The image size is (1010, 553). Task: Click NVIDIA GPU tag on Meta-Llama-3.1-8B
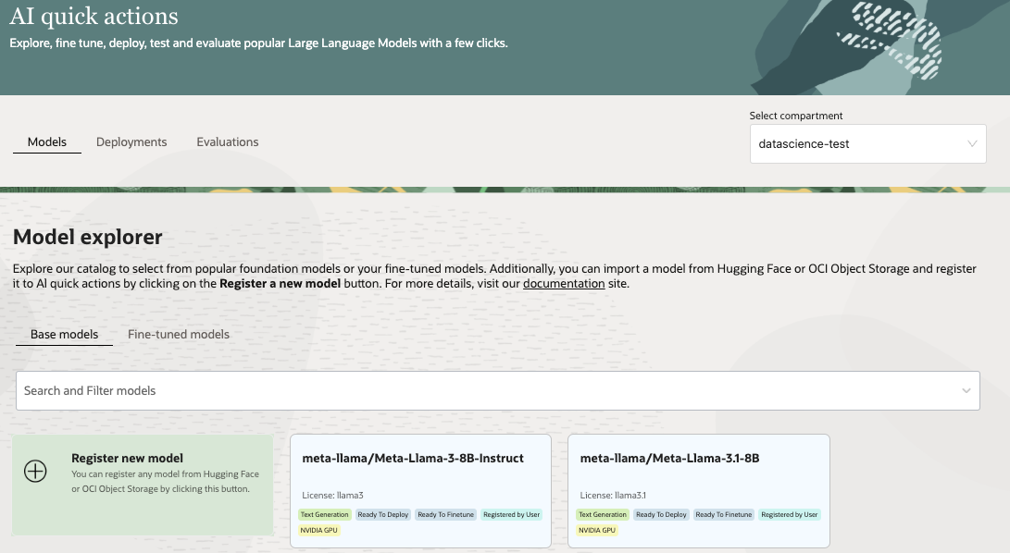597,531
